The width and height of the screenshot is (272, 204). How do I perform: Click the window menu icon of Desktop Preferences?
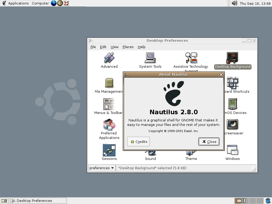pyautogui.click(x=91, y=40)
